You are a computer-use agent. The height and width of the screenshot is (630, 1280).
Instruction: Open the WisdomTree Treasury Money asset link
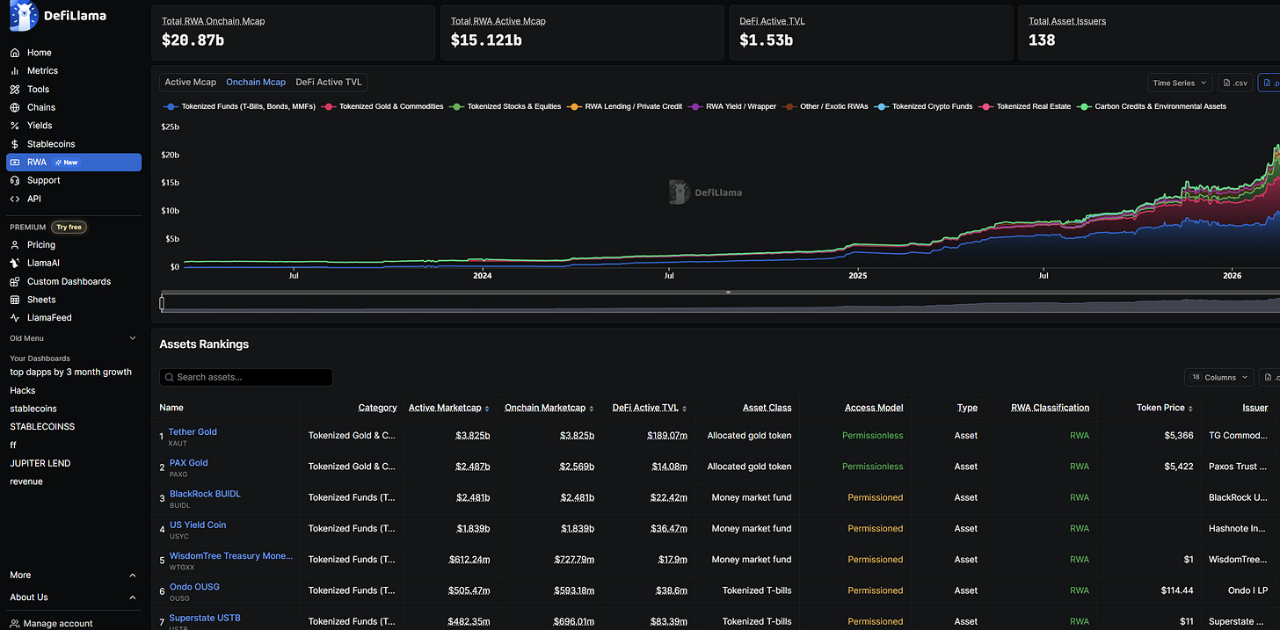tap(231, 556)
